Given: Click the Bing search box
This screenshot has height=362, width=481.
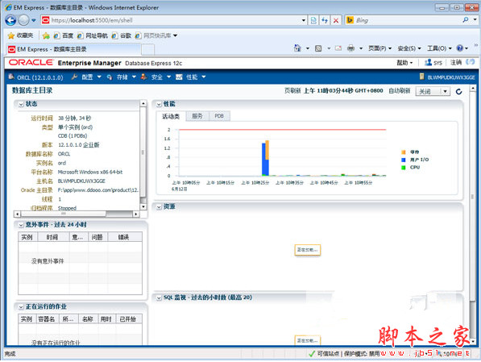Looking at the screenshot, I should click(x=408, y=21).
